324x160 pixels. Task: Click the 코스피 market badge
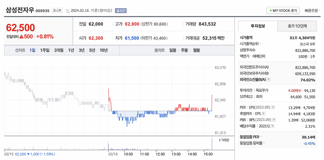(x=57, y=11)
